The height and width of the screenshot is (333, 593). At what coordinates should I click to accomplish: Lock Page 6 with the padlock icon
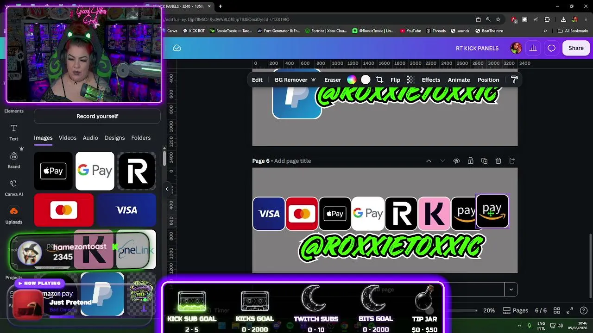click(x=470, y=161)
